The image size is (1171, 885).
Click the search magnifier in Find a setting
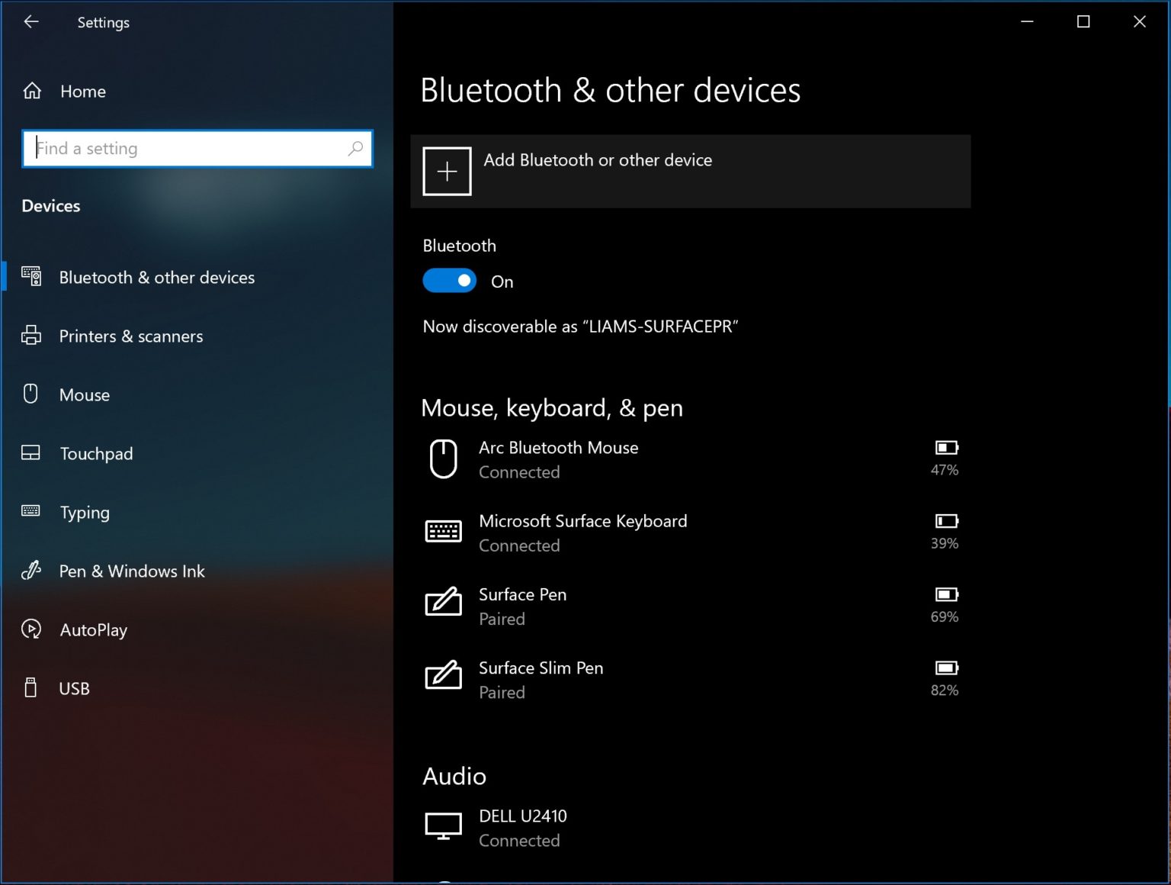click(x=355, y=148)
